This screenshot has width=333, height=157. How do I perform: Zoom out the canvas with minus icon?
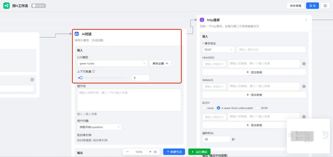tap(127, 152)
